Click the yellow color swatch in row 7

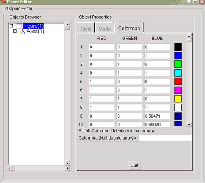pyautogui.click(x=178, y=99)
